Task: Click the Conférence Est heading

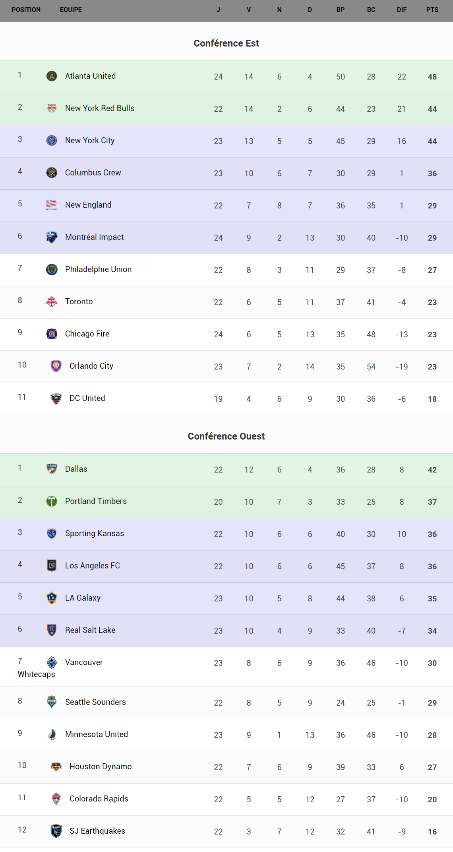Action: click(x=226, y=43)
